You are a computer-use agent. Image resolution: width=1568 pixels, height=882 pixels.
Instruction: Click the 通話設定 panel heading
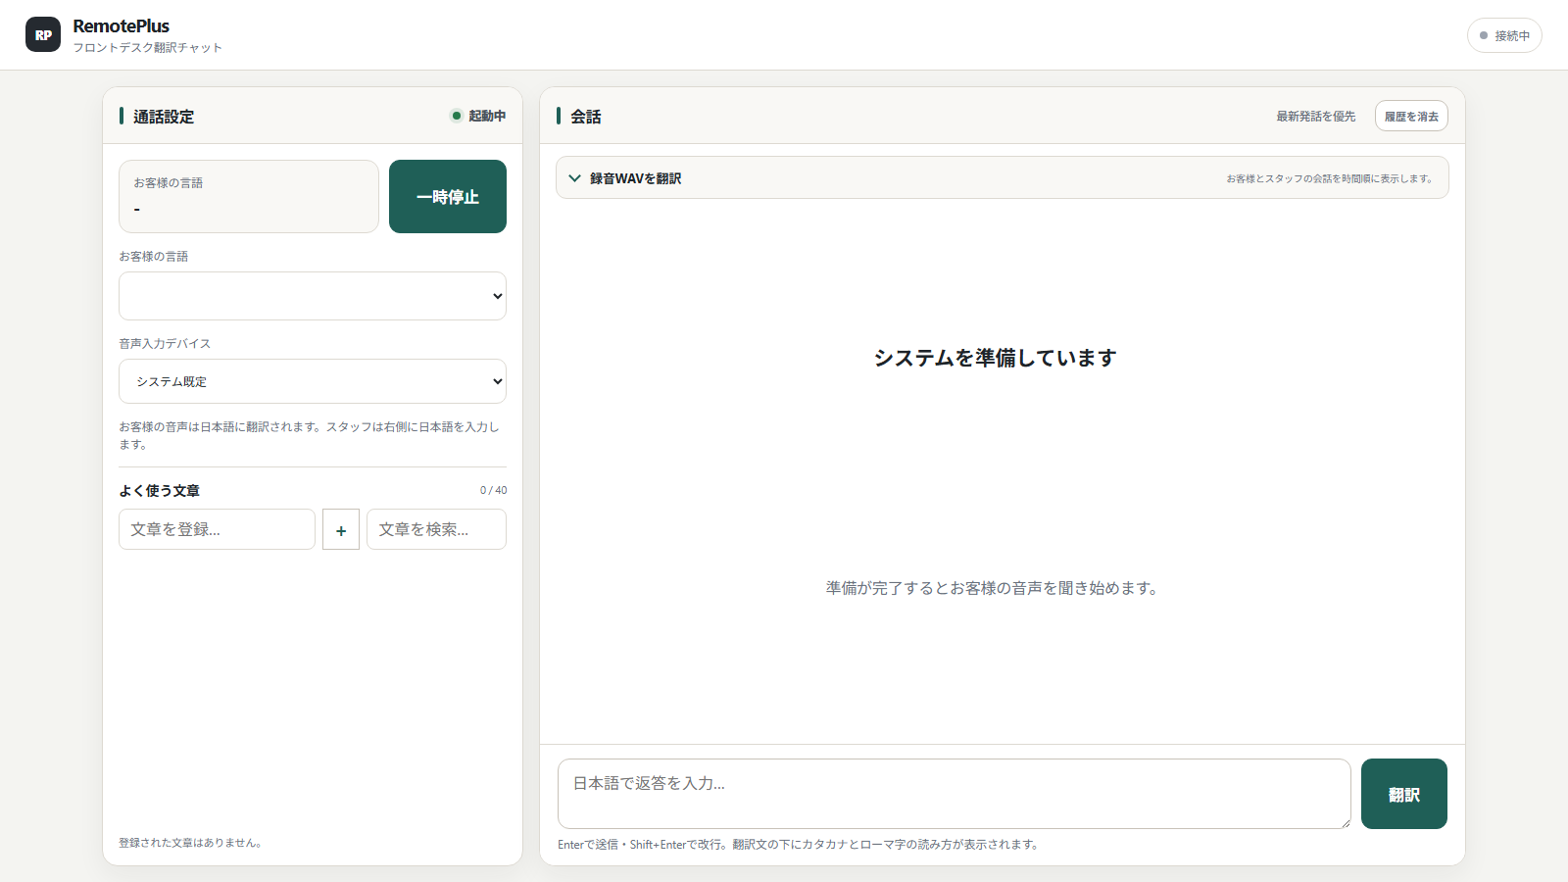[164, 117]
